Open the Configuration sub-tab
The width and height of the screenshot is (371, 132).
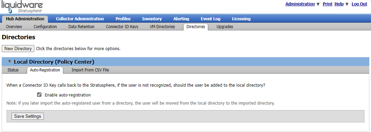(x=45, y=27)
